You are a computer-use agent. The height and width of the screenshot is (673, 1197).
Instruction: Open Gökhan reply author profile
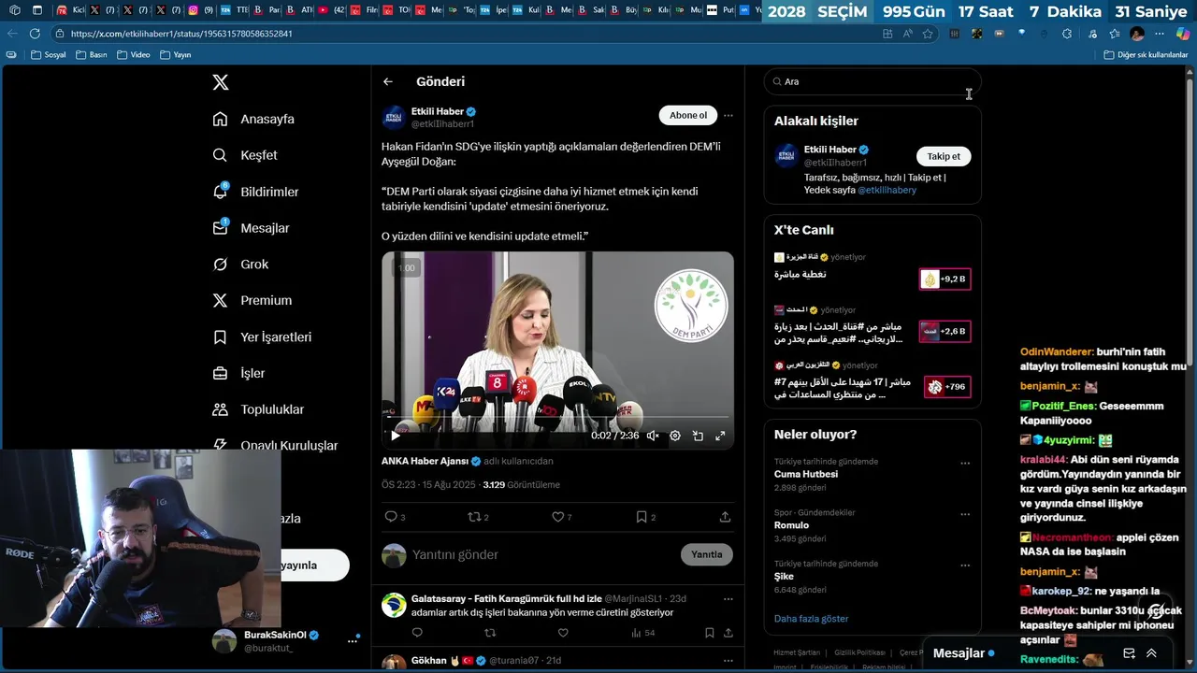pos(429,661)
